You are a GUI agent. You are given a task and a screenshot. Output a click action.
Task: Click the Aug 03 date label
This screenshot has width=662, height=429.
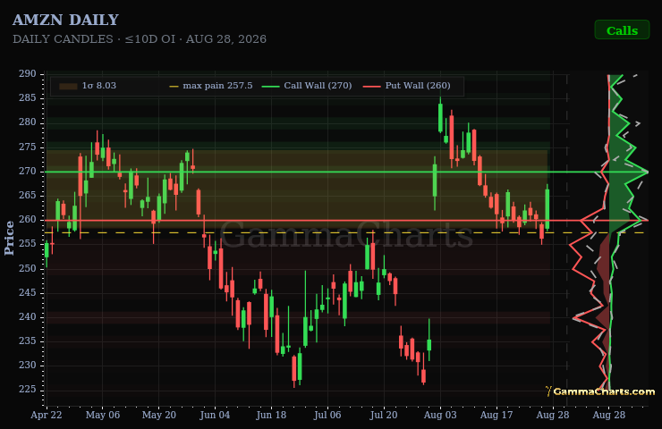(440, 415)
